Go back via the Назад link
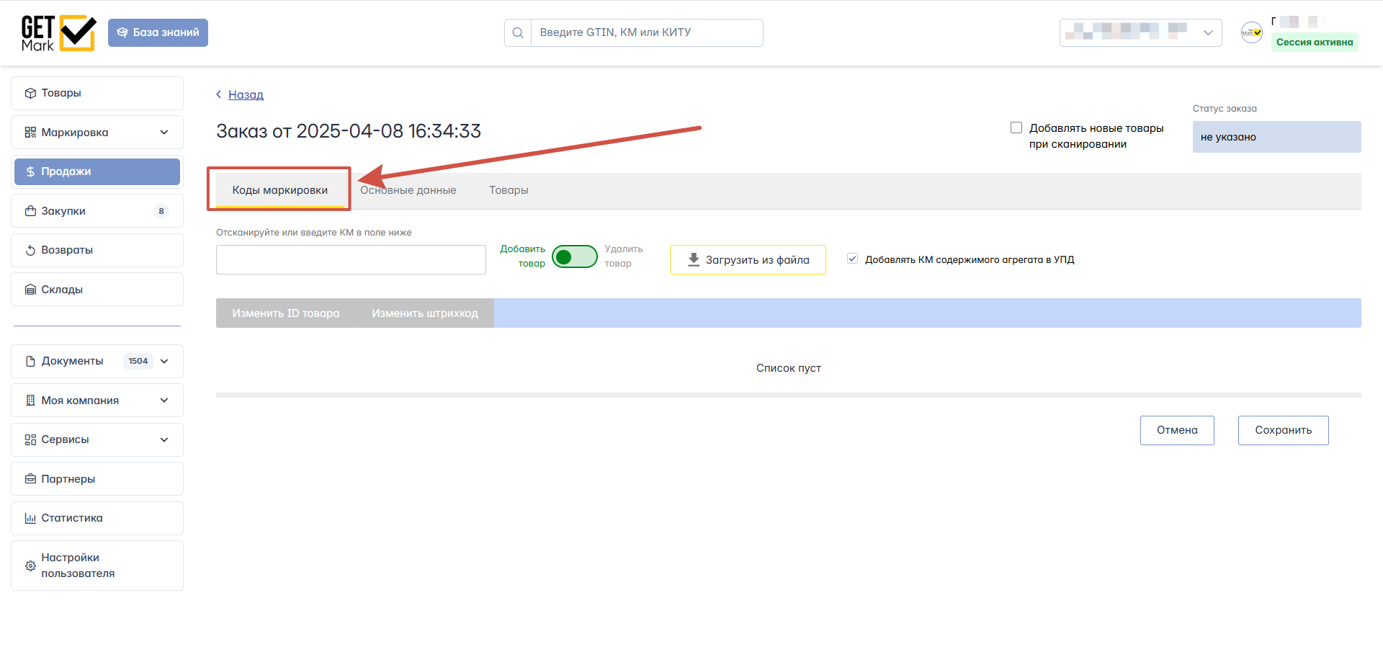 coord(246,94)
